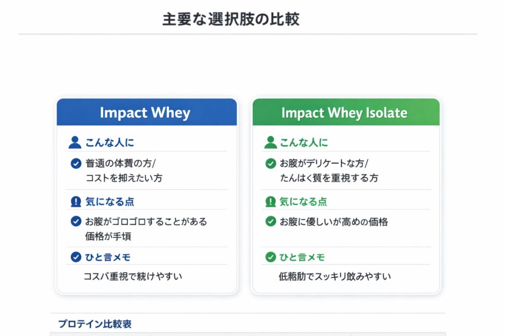Click the blue person icon beside こんな人に
The image size is (505, 336).
point(75,143)
